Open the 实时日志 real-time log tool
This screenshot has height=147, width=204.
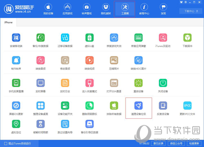point(65,86)
